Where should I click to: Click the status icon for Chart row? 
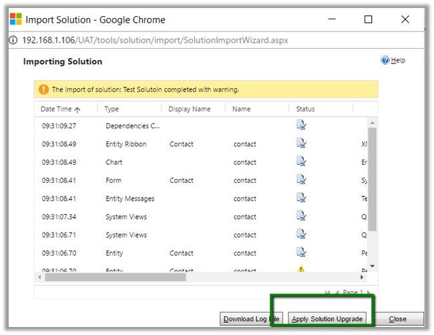[x=301, y=161]
